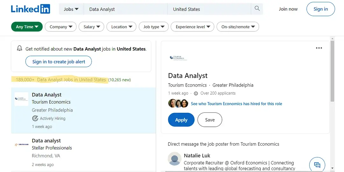Click the LinkedIn logo

tap(30, 9)
